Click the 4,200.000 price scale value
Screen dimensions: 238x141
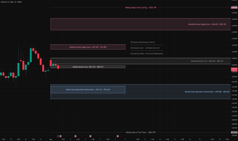234,19
